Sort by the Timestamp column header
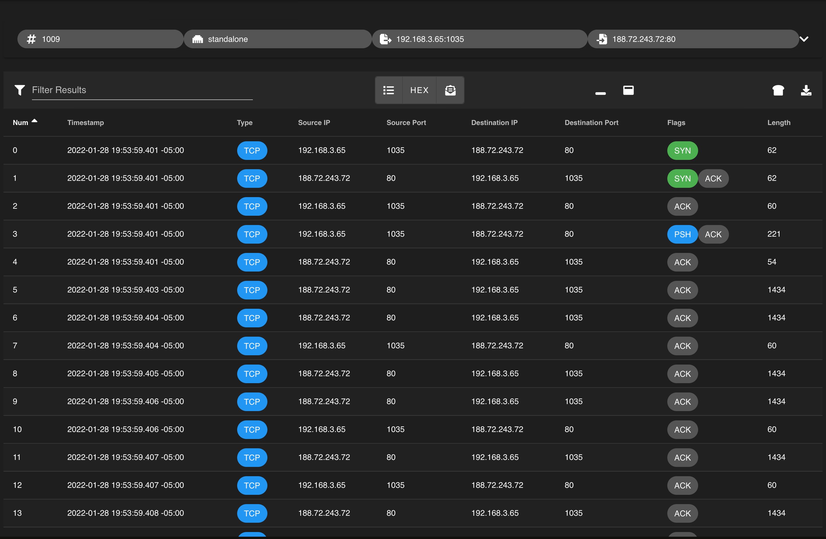Screen dimensions: 826x539 click(85, 122)
